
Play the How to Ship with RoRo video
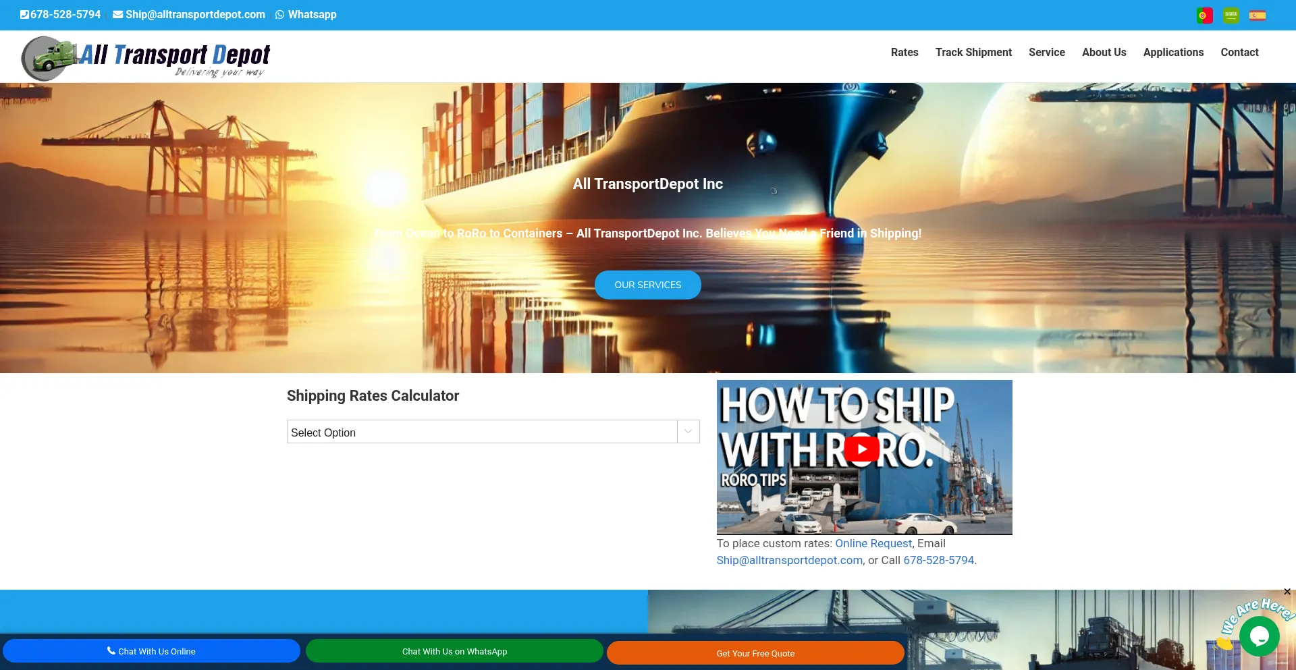[x=862, y=449]
